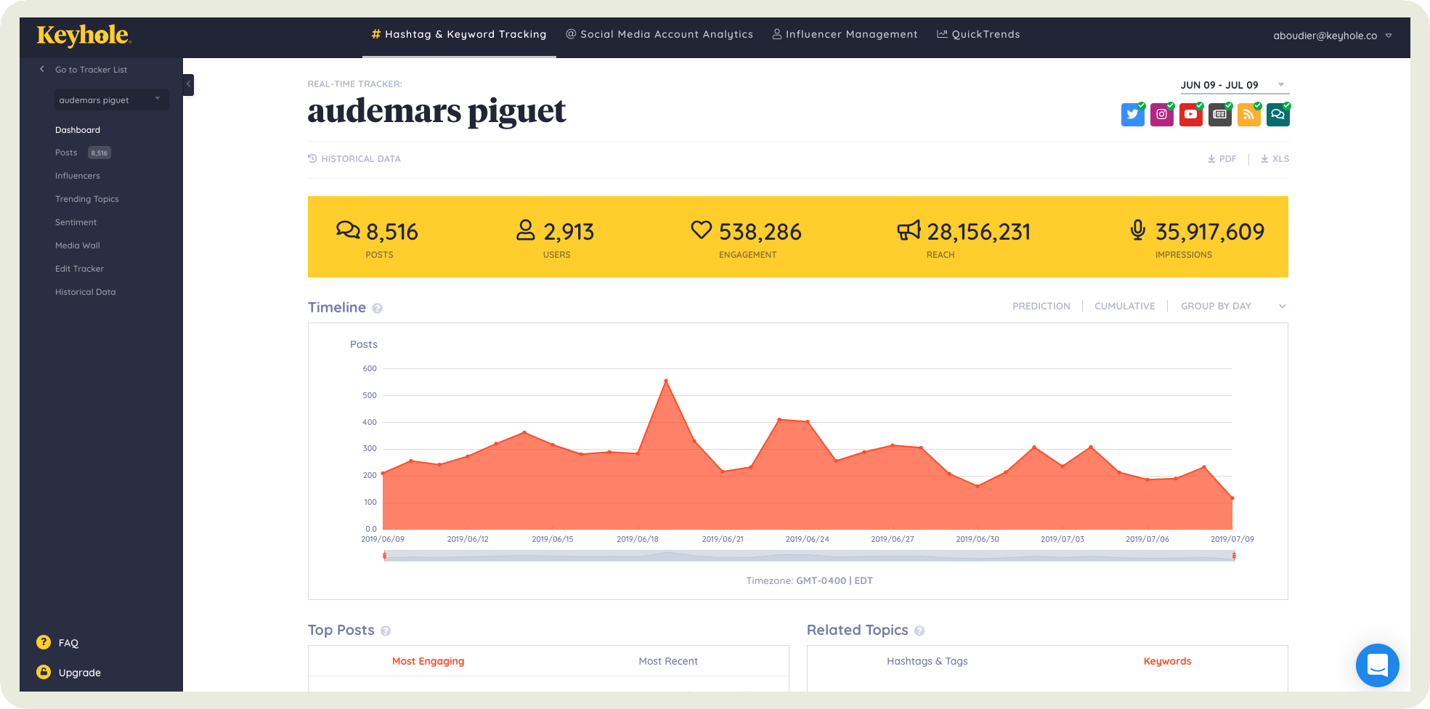The image size is (1430, 709).
Task: Download the report as PDF
Action: pyautogui.click(x=1222, y=158)
